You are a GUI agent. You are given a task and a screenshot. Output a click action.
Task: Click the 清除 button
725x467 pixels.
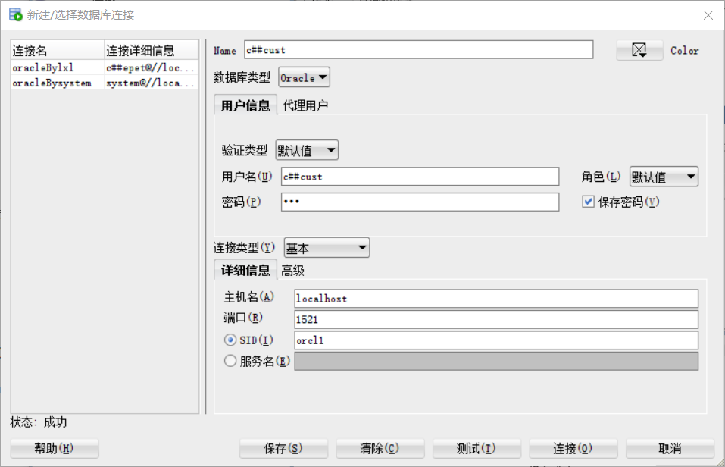click(380, 448)
